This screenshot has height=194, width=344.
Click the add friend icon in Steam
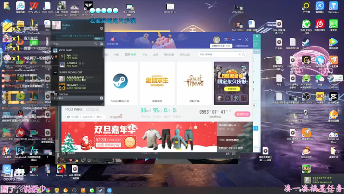[x=101, y=44]
